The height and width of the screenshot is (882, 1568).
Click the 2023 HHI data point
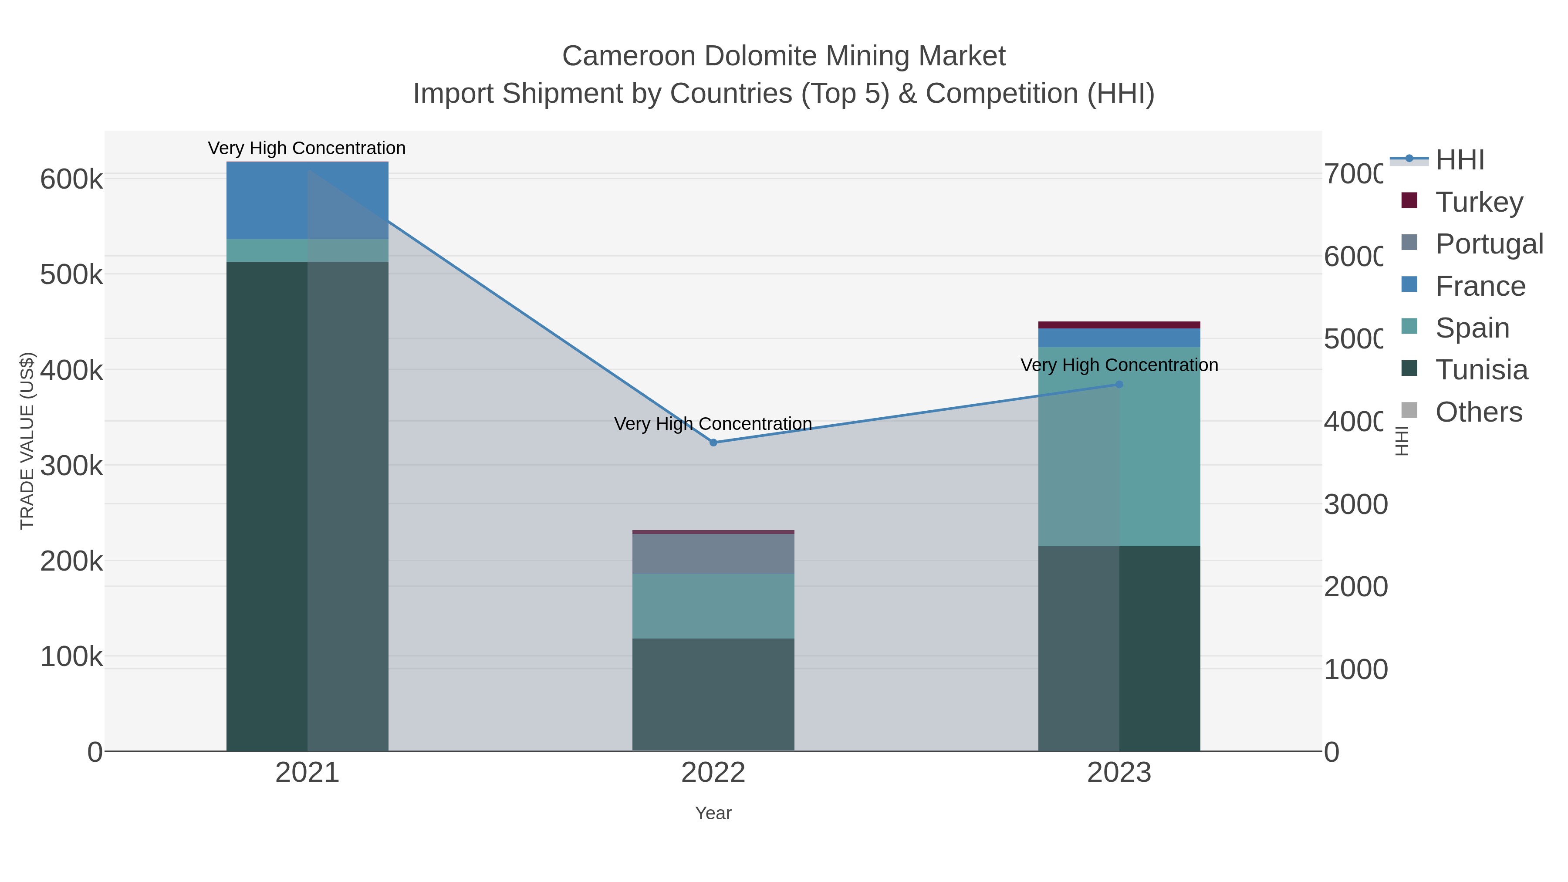pyautogui.click(x=1119, y=385)
